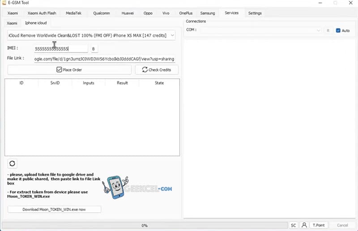Open the Xiaomi main tab

click(13, 13)
